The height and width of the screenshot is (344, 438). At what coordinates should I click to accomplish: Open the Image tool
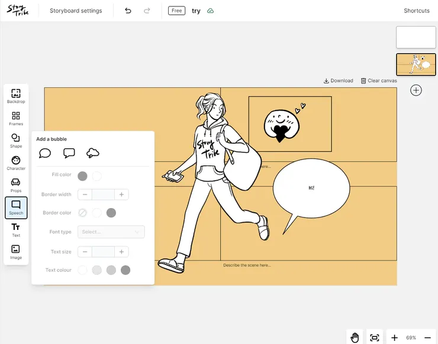16,252
